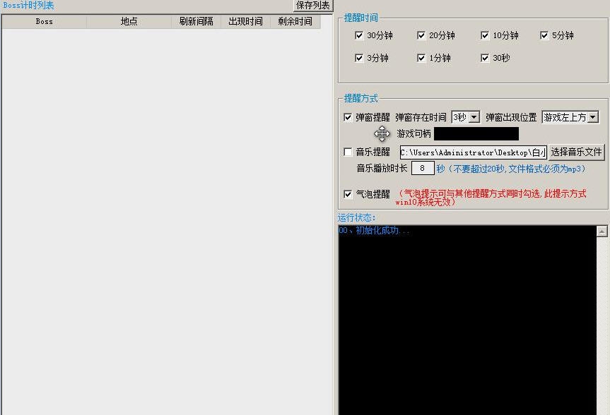Enable the 音乐提醒 music reminder

point(348,151)
